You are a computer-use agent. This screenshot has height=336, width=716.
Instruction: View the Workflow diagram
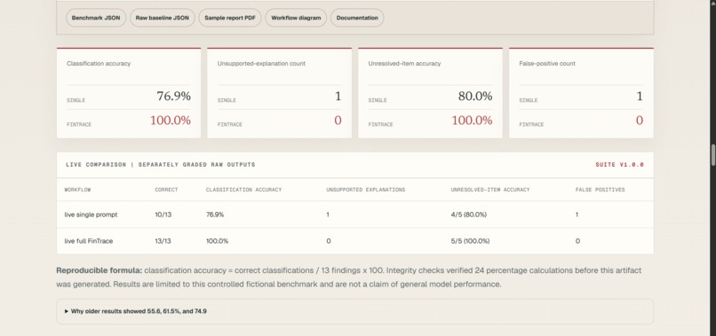click(296, 18)
